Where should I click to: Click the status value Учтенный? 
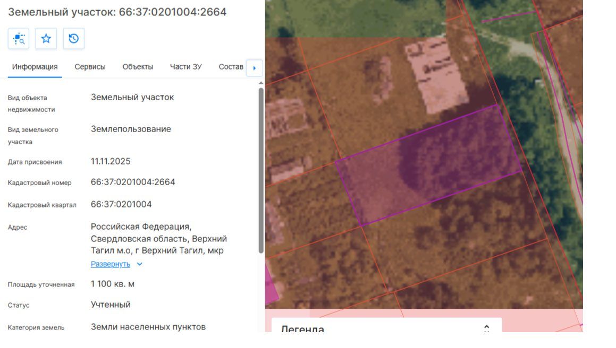(111, 305)
